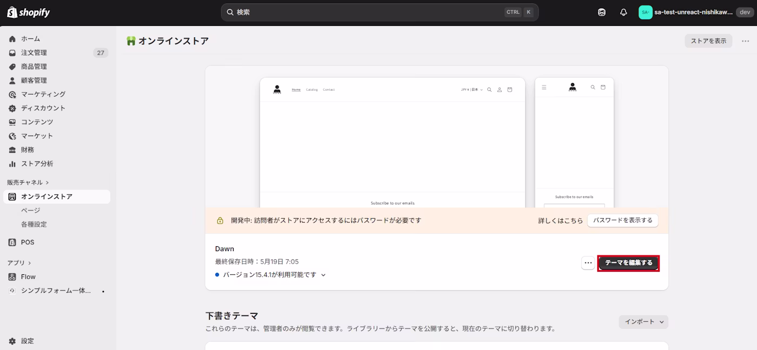This screenshot has width=757, height=350.
Task: Click the green store icon beside page title
Action: (131, 41)
